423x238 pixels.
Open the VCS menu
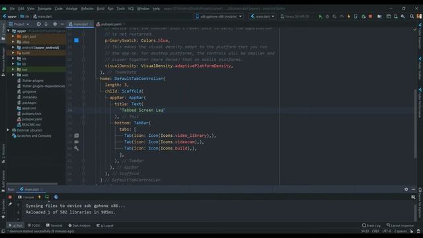[131, 9]
